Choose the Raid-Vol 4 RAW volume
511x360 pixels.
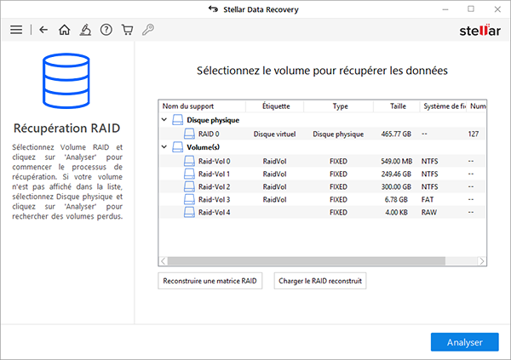(322, 213)
